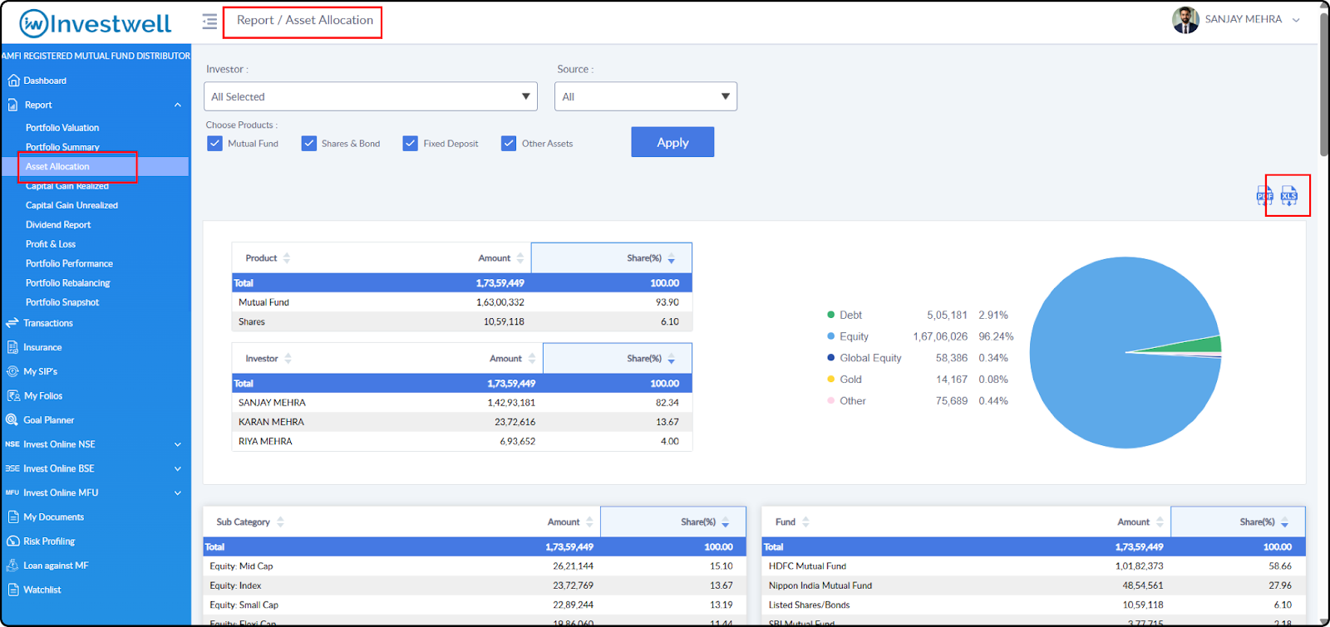
Task: Uncheck the Mutual Fund product checkbox
Action: point(214,143)
